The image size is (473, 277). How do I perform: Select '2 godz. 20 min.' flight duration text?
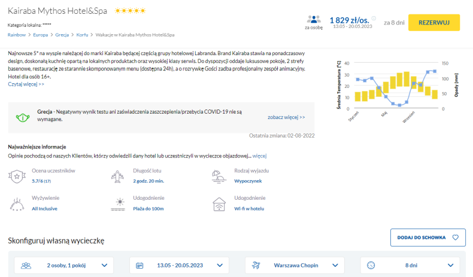[x=148, y=181]
